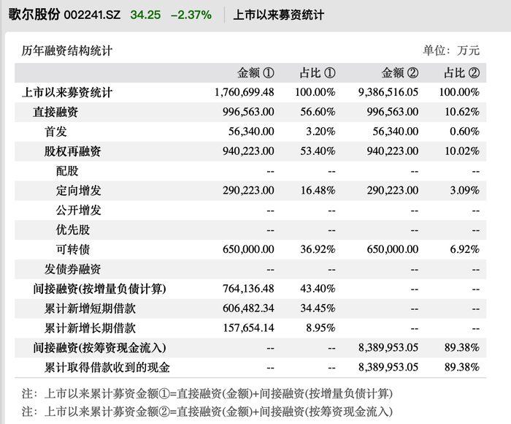Select the 可转债 row label
The height and width of the screenshot is (424, 511).
(x=73, y=249)
